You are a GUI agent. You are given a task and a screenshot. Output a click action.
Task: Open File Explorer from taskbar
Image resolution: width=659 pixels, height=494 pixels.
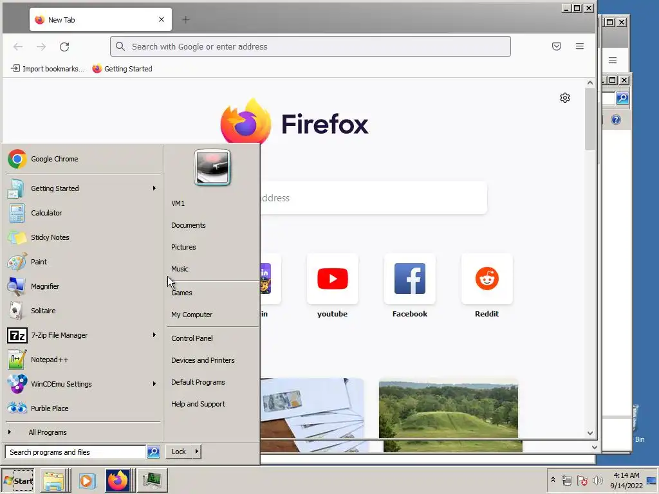pos(55,480)
